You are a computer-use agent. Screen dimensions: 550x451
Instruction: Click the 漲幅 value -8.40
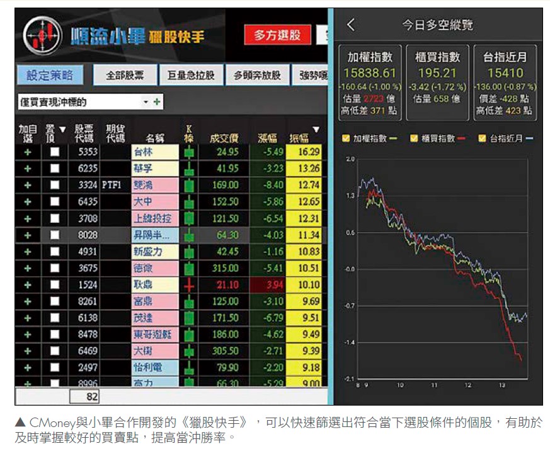pos(273,185)
